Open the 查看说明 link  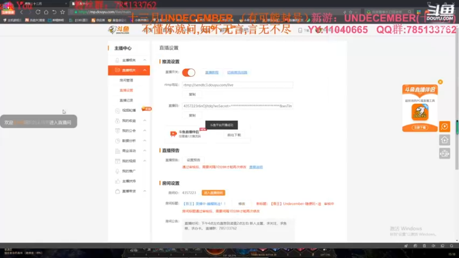[x=256, y=167]
